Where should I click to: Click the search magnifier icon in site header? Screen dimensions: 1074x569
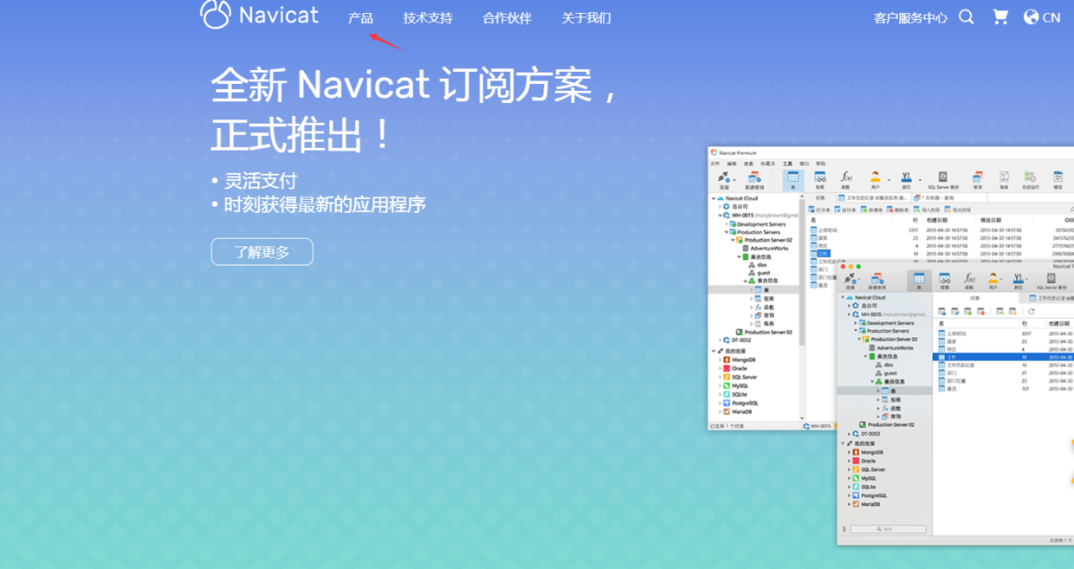[966, 16]
